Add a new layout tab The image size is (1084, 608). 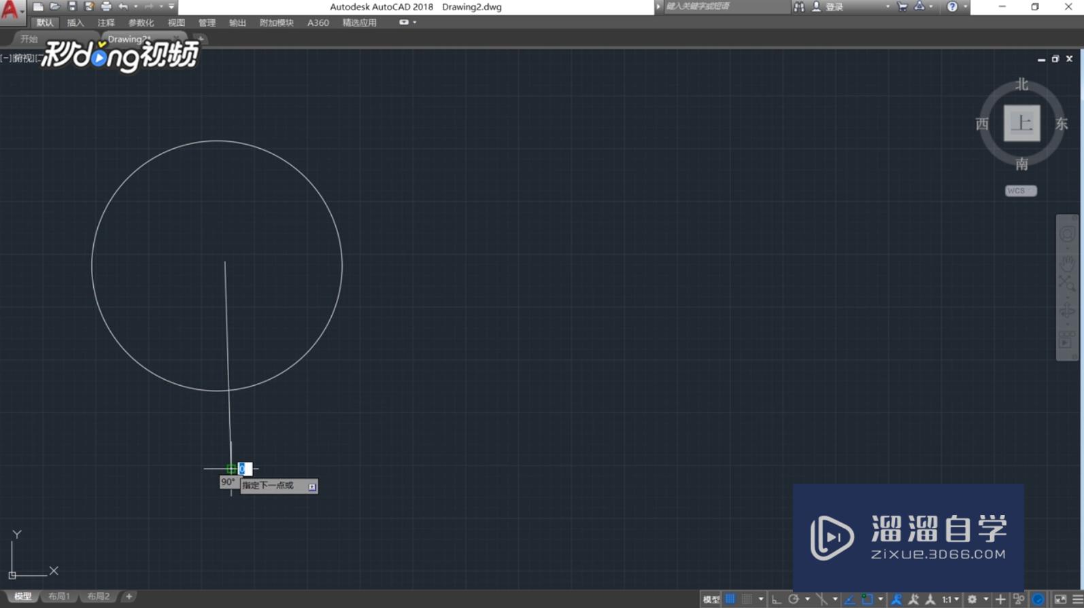(129, 596)
